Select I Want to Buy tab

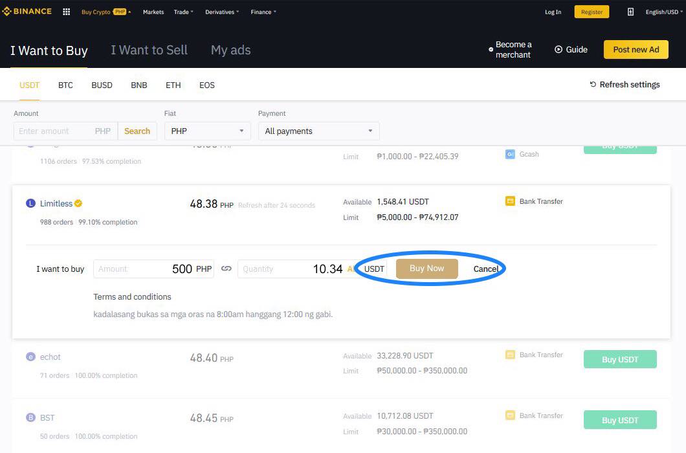[49, 50]
